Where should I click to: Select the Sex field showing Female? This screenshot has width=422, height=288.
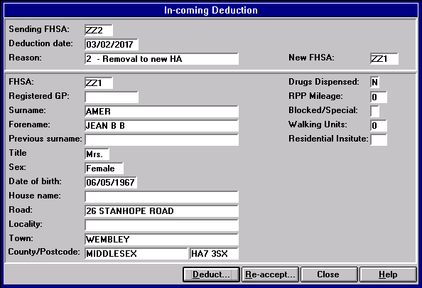(104, 168)
